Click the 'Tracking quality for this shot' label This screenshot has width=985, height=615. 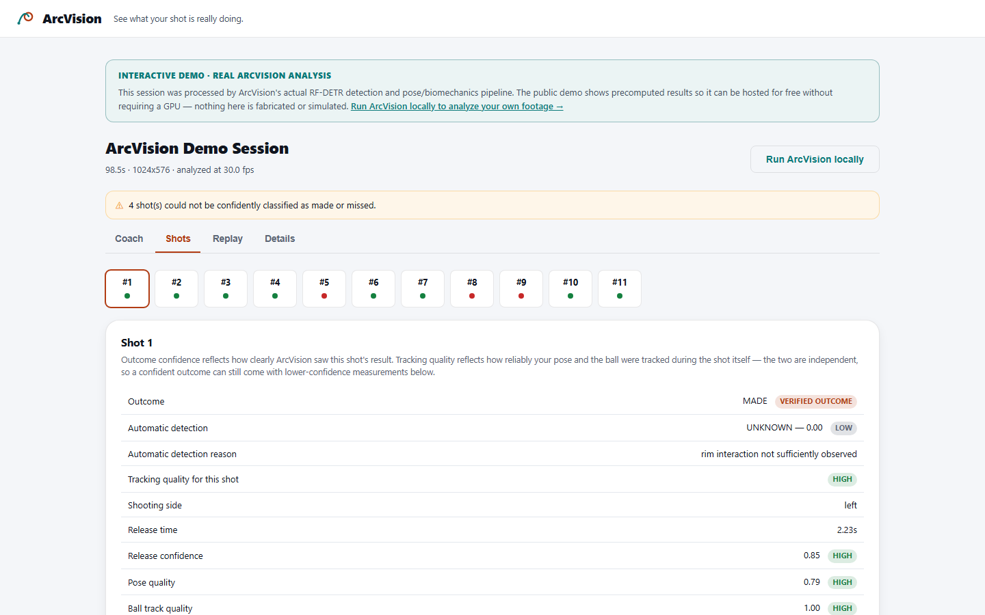point(183,480)
